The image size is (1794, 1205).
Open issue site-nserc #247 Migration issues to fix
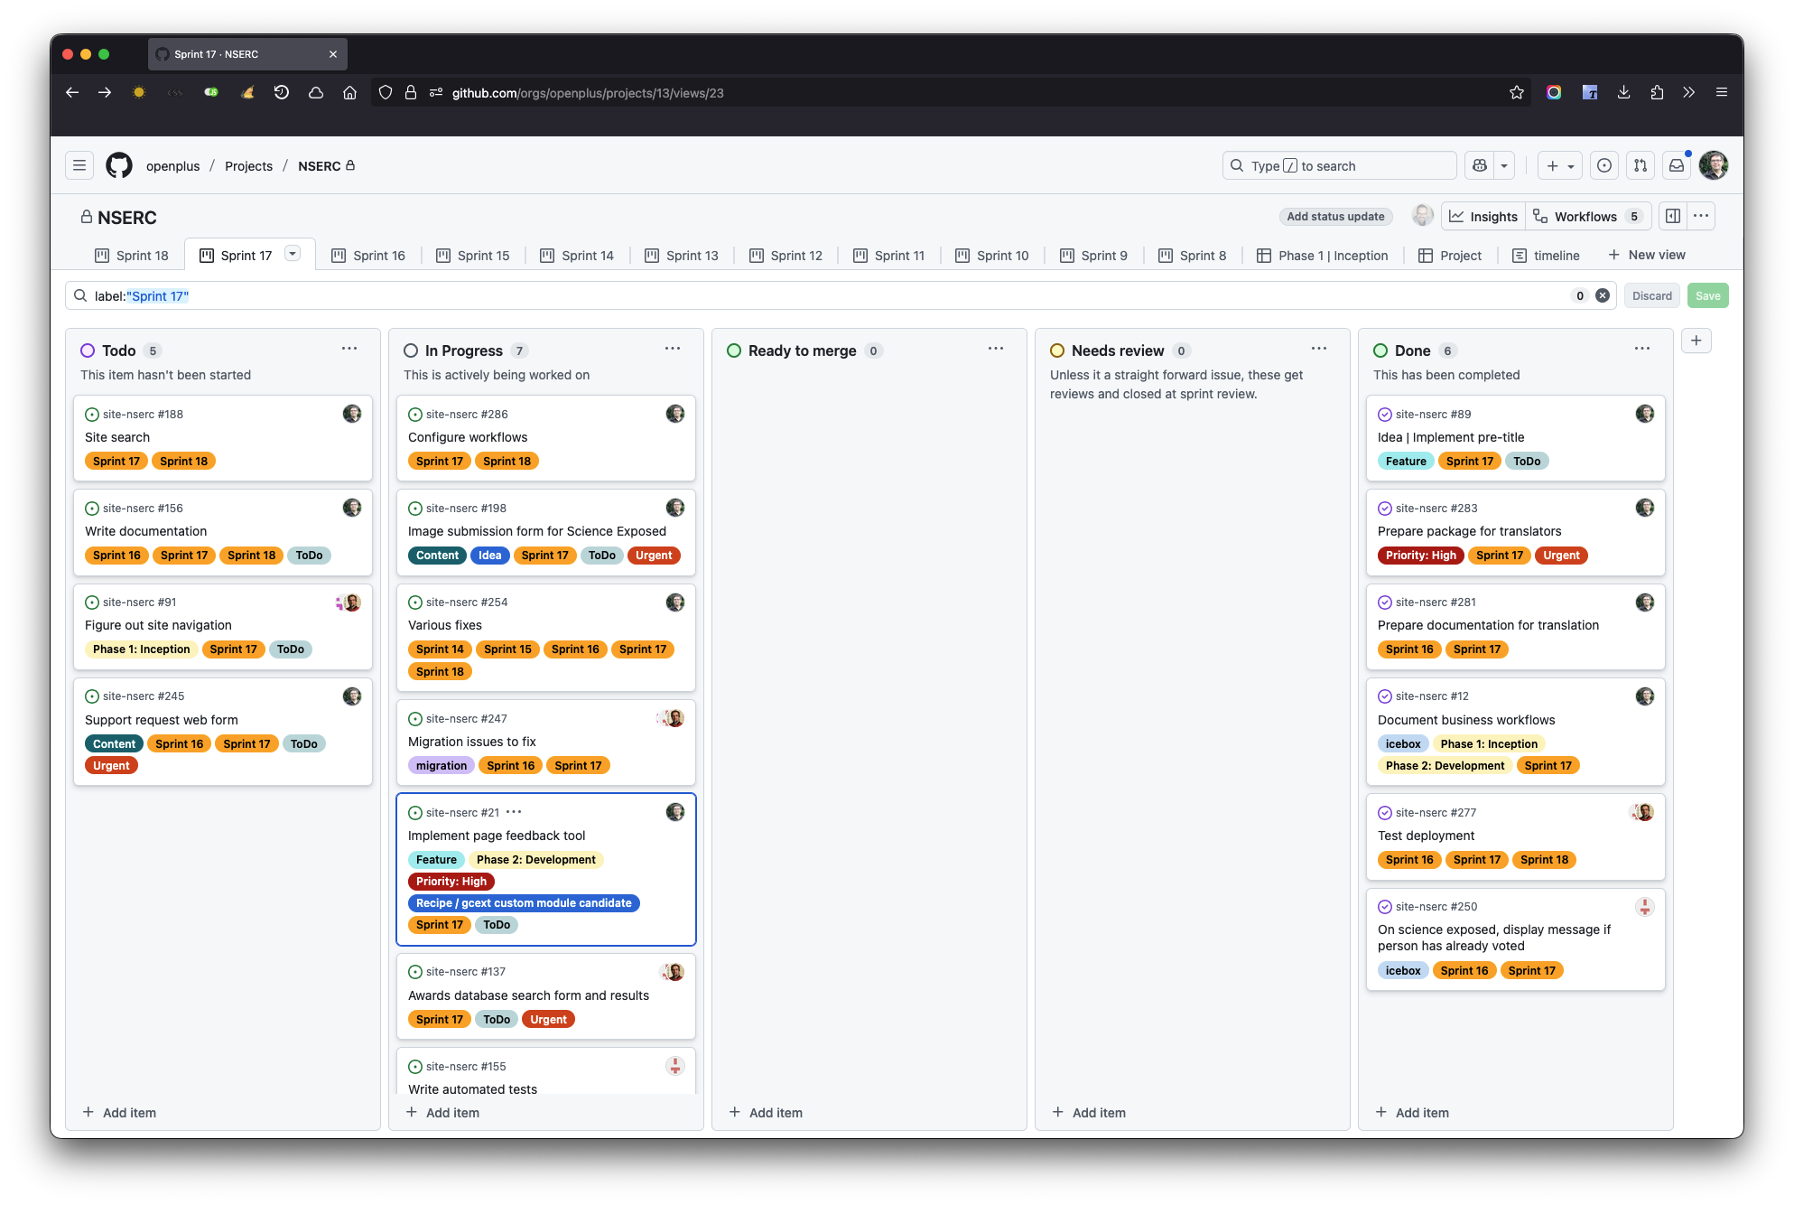coord(474,741)
